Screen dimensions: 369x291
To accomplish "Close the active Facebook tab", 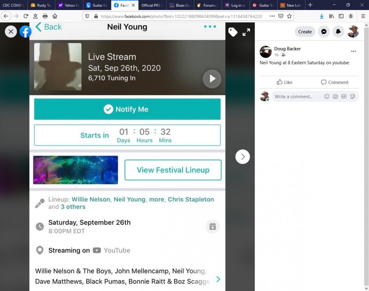I will 133,5.
